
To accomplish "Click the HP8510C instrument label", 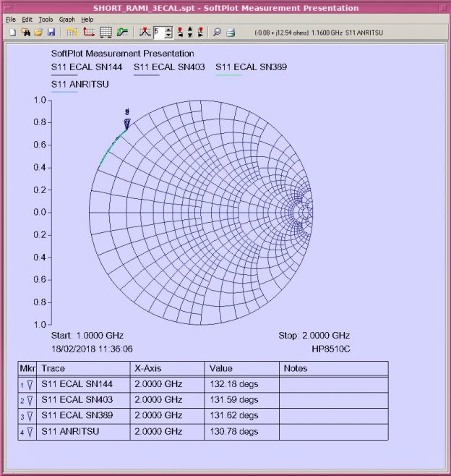I will click(x=331, y=349).
